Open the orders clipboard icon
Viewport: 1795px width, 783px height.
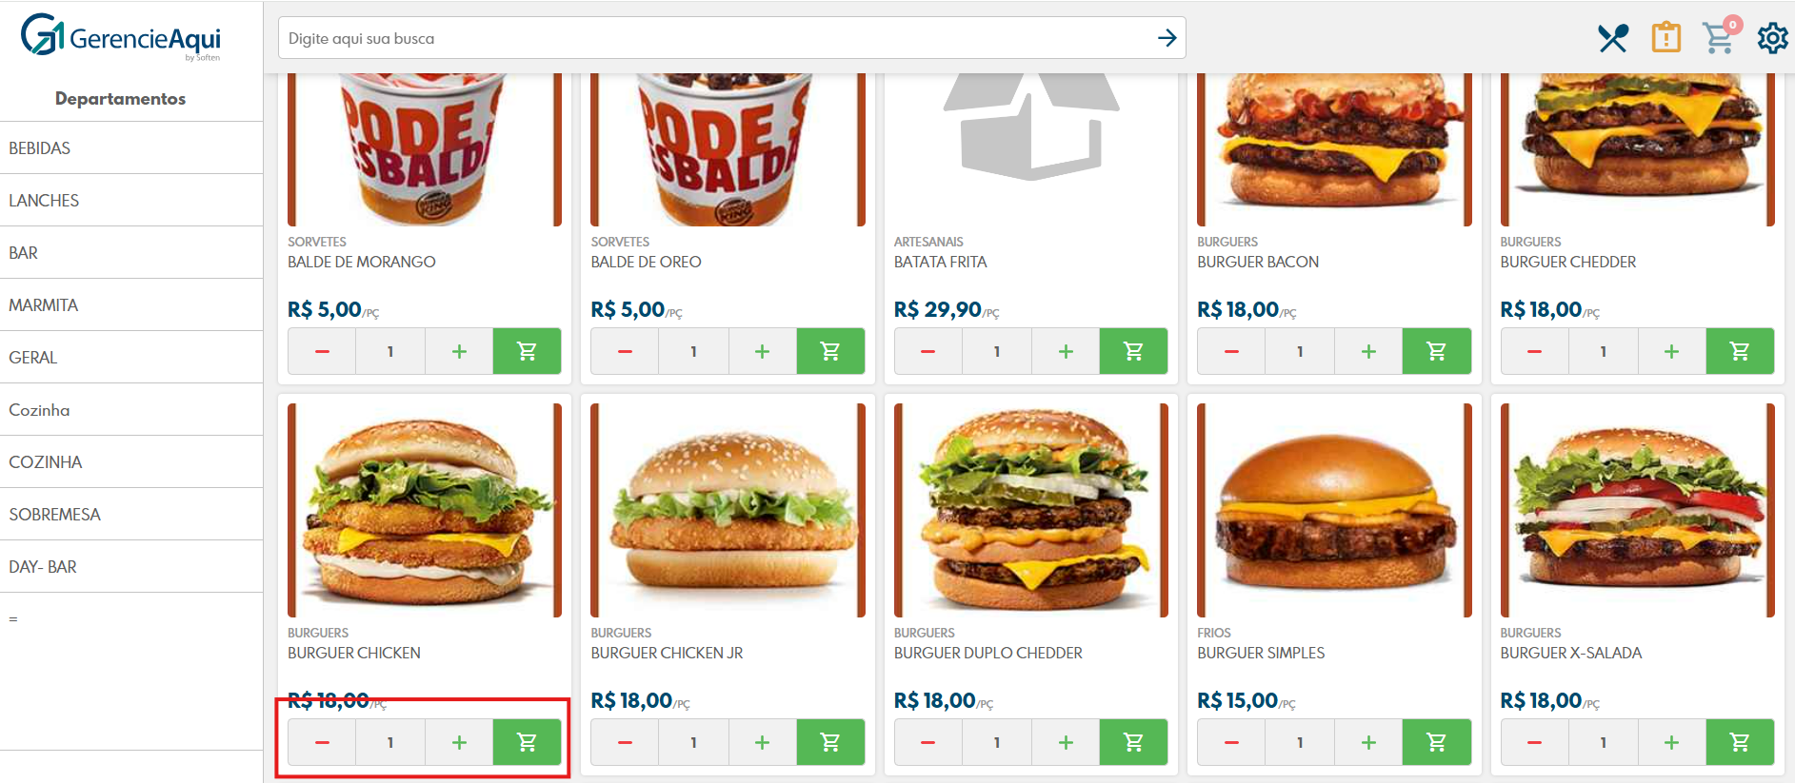pyautogui.click(x=1666, y=38)
